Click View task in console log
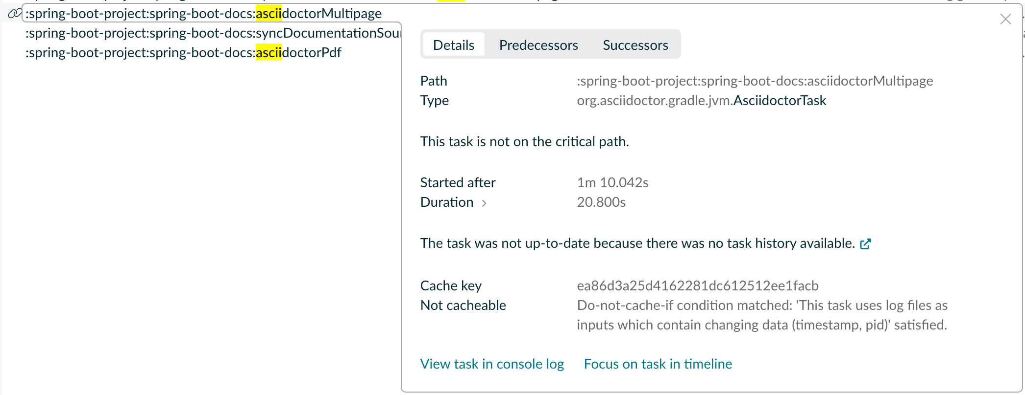The image size is (1025, 395). pos(491,364)
